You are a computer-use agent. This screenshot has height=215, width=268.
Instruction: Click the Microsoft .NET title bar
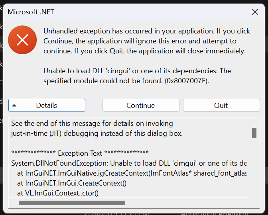[126, 12]
